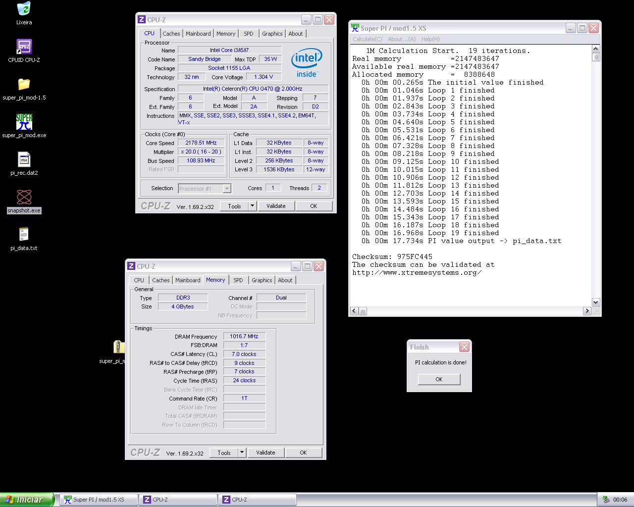Click the Core Speed value 2178.51 MHz

201,143
